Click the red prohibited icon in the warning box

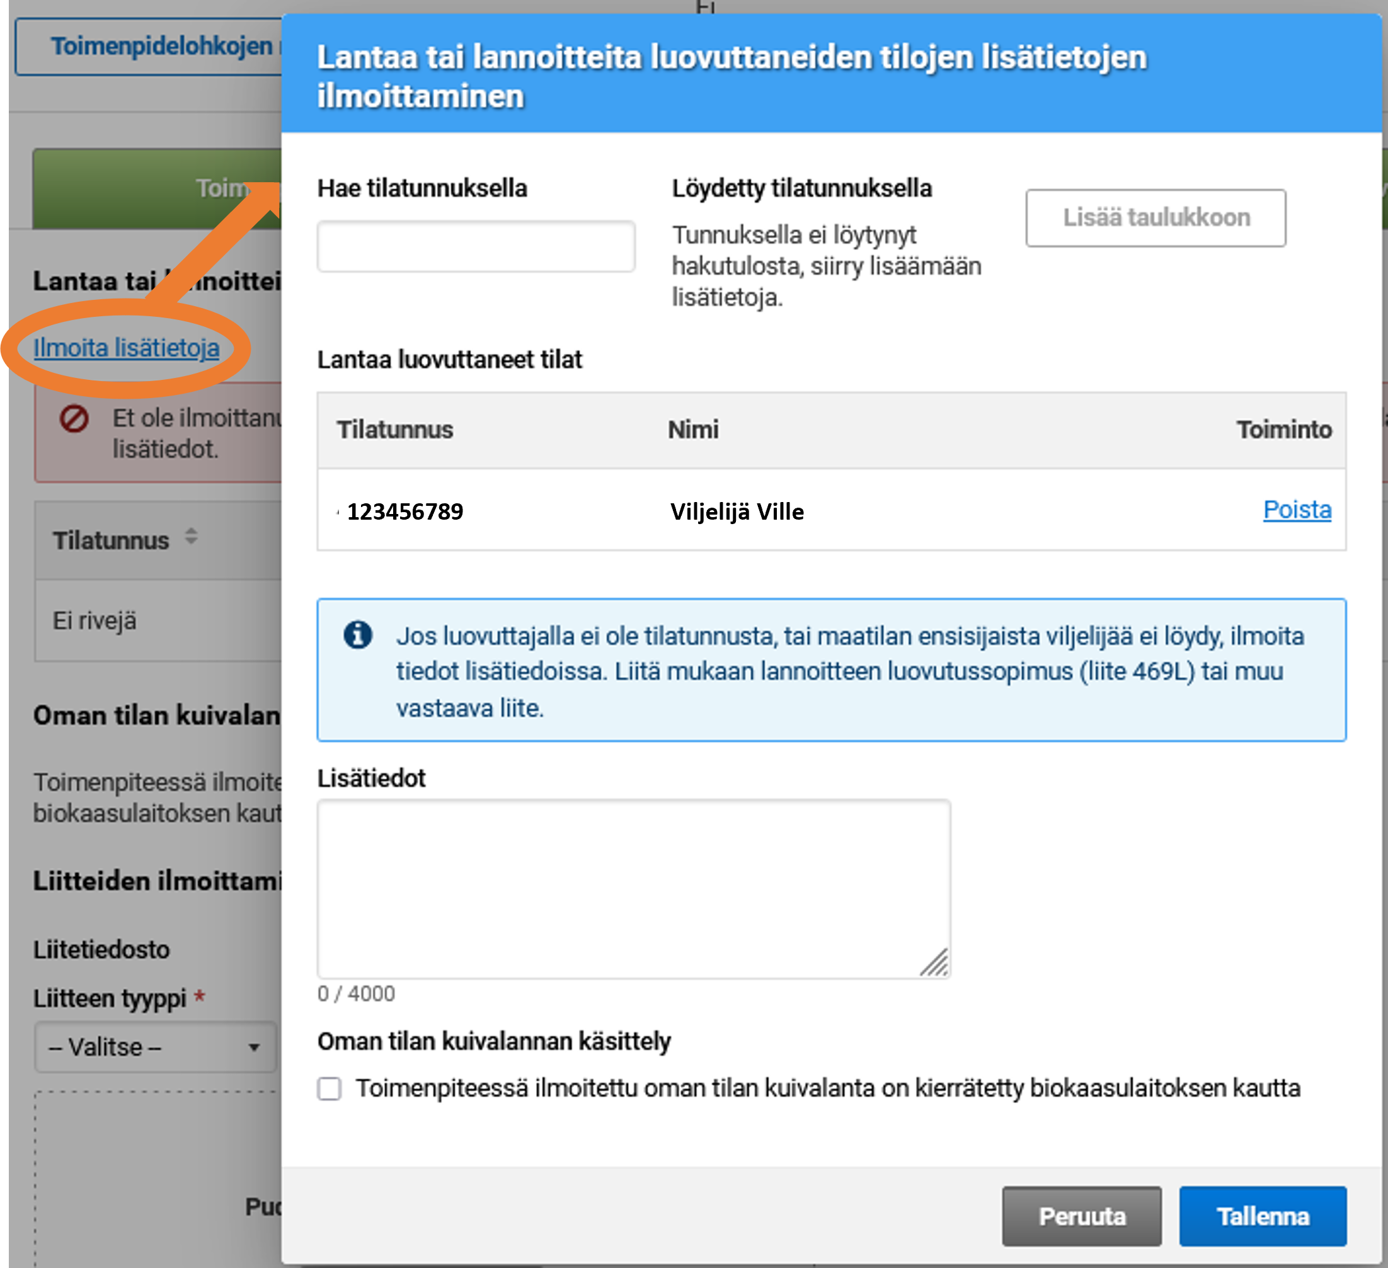74,418
